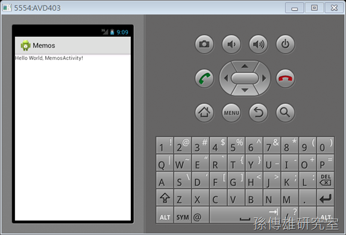Click the keyboard key 0
Viewport: 346px width, 235px height.
point(326,145)
